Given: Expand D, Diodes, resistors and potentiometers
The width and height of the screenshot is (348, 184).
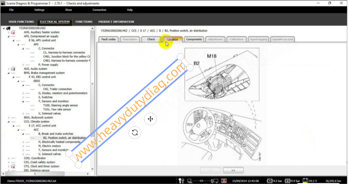Looking at the screenshot, I should pos(23,93).
